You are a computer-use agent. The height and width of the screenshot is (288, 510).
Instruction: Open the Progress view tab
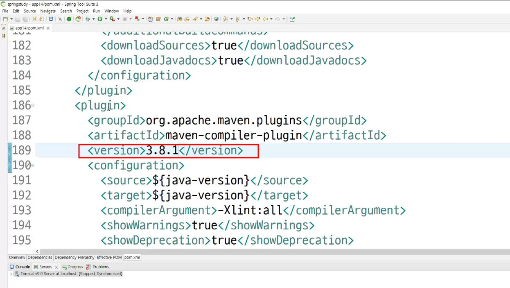(73, 267)
